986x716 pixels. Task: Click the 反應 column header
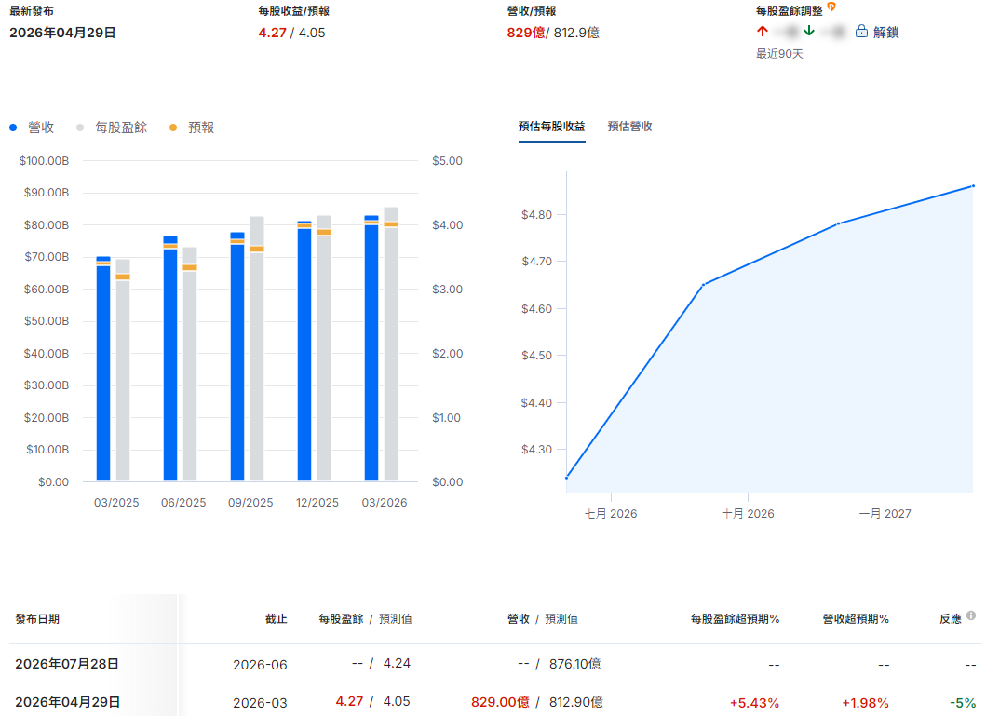click(951, 619)
